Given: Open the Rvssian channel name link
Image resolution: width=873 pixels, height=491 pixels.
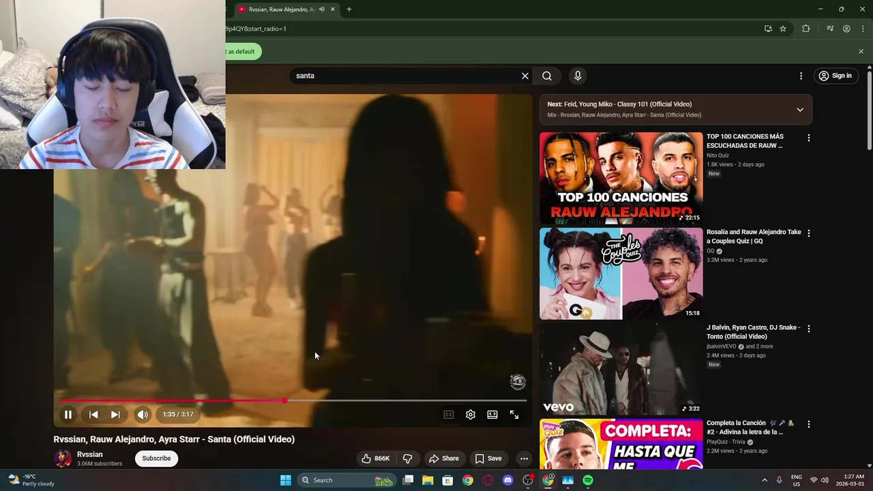Looking at the screenshot, I should pos(90,454).
